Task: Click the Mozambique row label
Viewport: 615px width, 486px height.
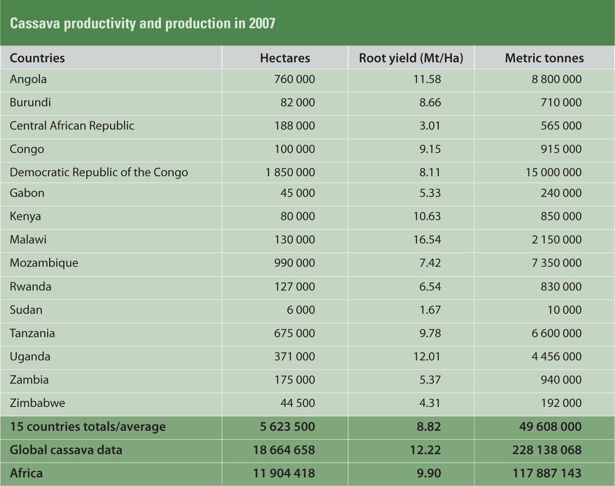Action: [x=44, y=263]
